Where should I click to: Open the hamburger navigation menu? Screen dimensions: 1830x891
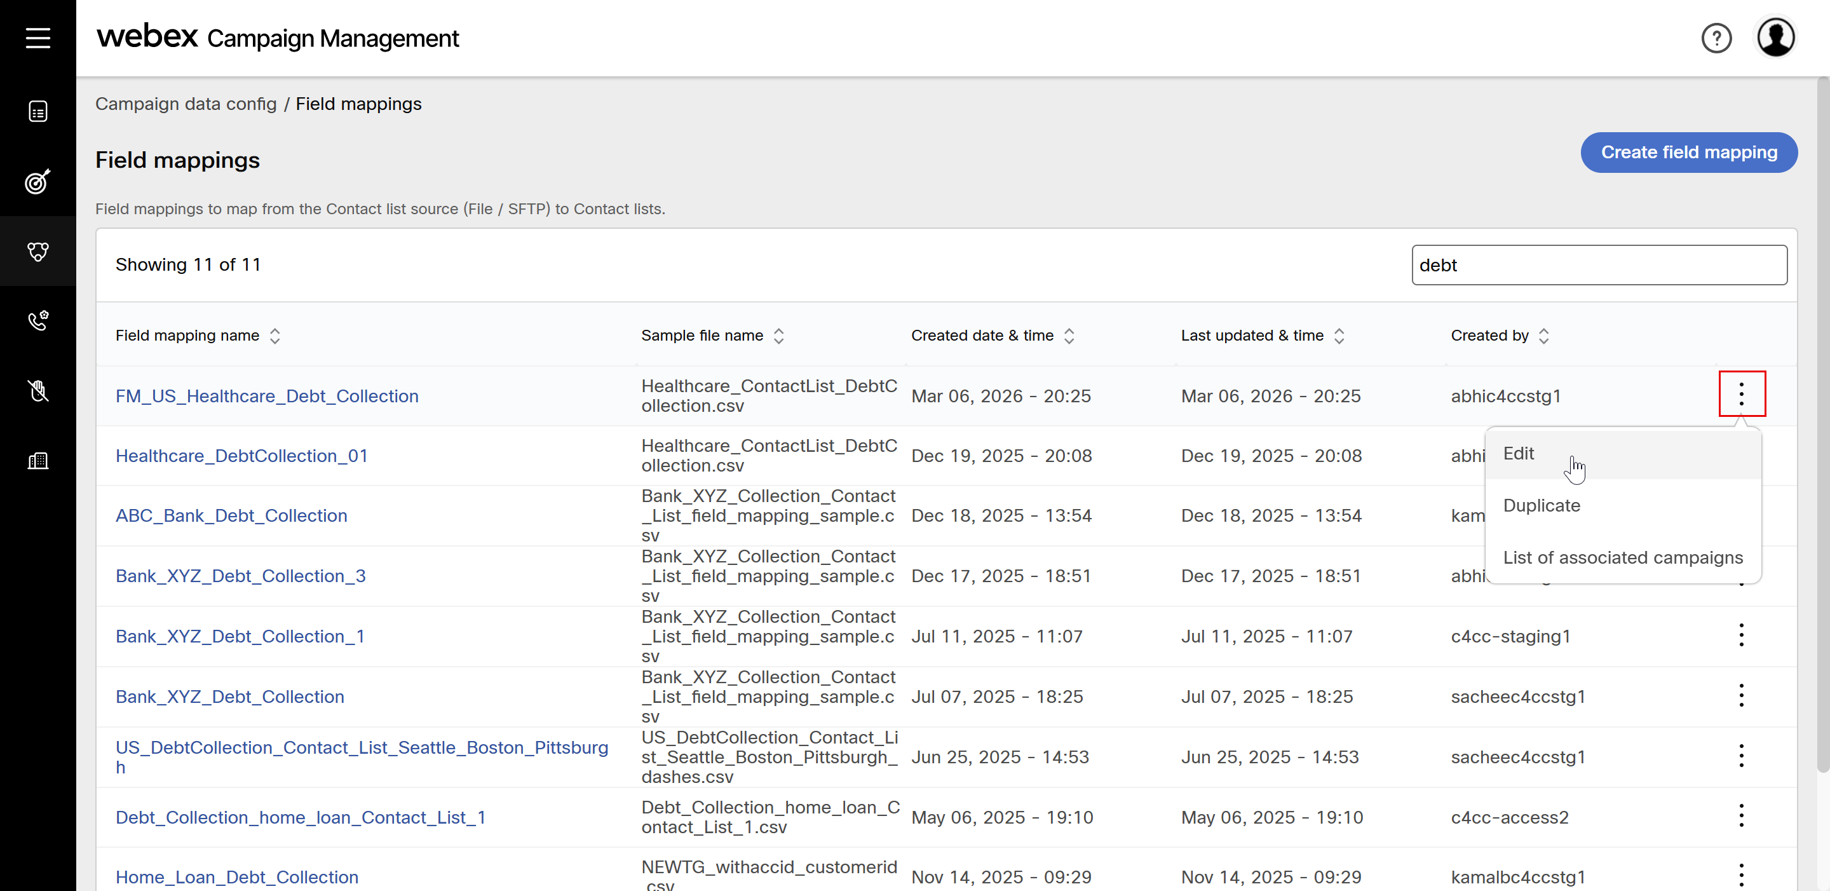pyautogui.click(x=37, y=37)
